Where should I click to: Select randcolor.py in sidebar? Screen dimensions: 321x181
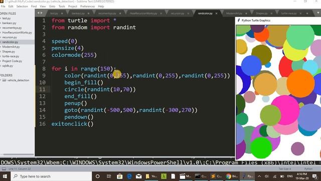tap(10, 42)
